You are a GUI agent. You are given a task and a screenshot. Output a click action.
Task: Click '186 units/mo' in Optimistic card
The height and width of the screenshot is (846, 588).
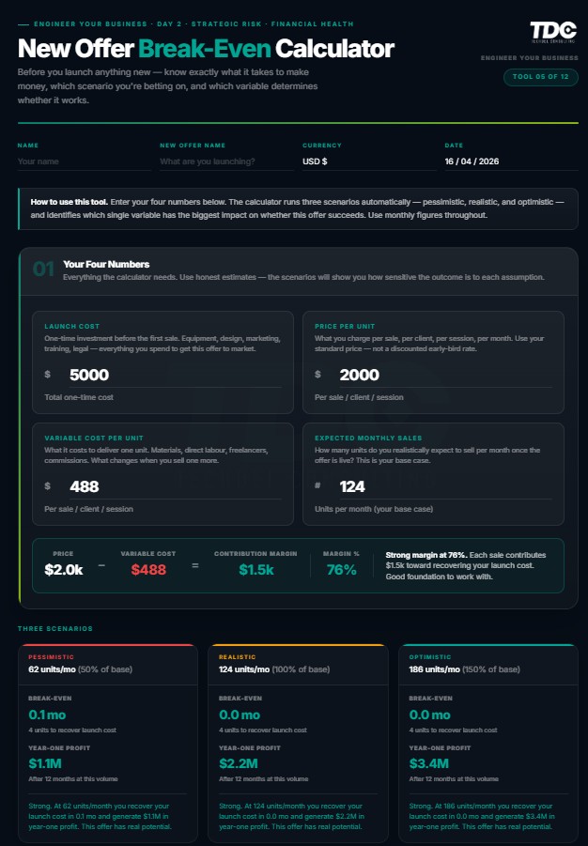pos(435,669)
